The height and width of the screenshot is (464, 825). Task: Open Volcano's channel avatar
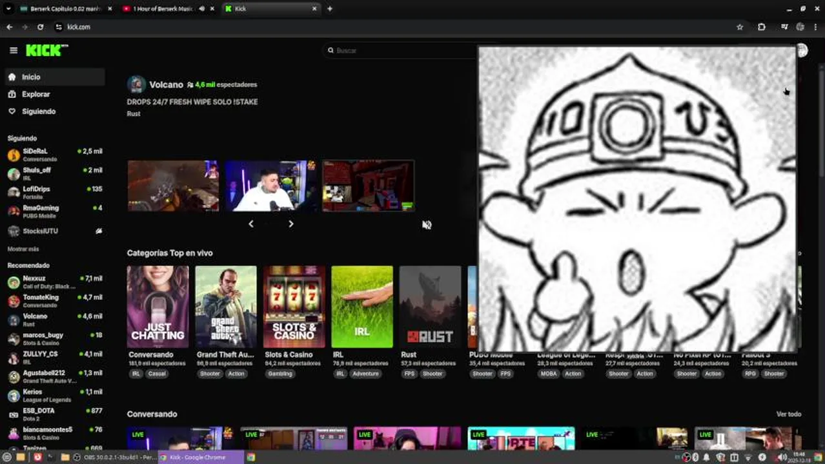pyautogui.click(x=136, y=84)
